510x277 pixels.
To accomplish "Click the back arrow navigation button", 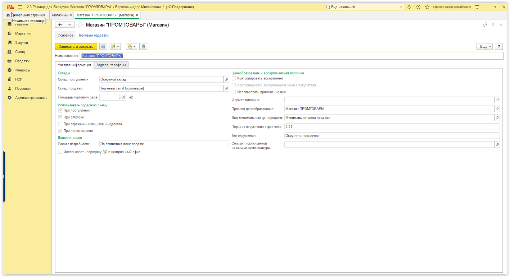I will click(60, 25).
